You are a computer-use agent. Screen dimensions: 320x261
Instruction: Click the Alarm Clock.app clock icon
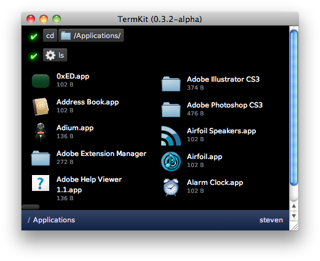coord(171,187)
